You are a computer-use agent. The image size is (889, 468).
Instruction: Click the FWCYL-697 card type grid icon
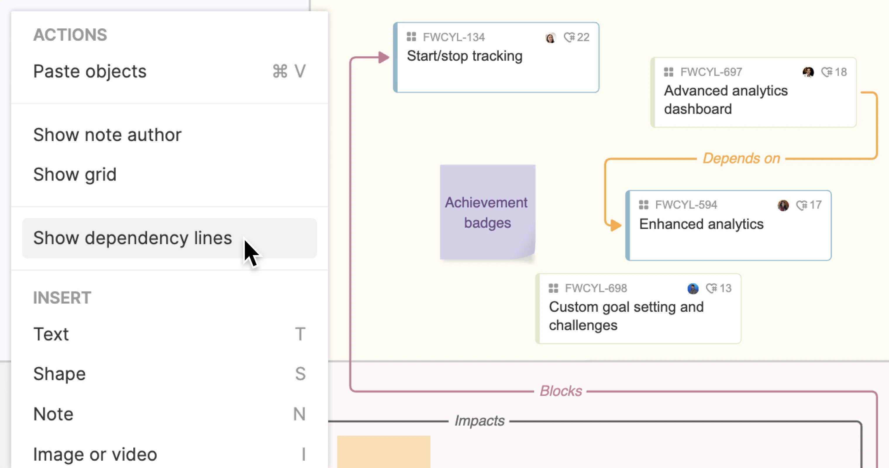[669, 72]
